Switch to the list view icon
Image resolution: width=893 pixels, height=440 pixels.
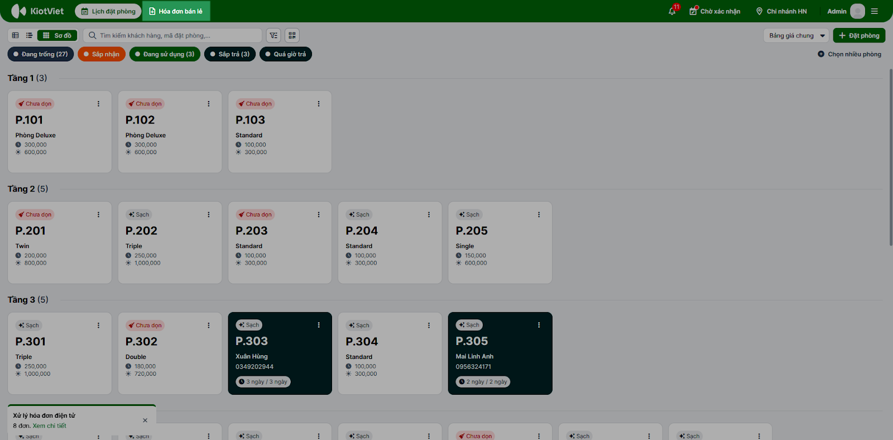tap(29, 35)
